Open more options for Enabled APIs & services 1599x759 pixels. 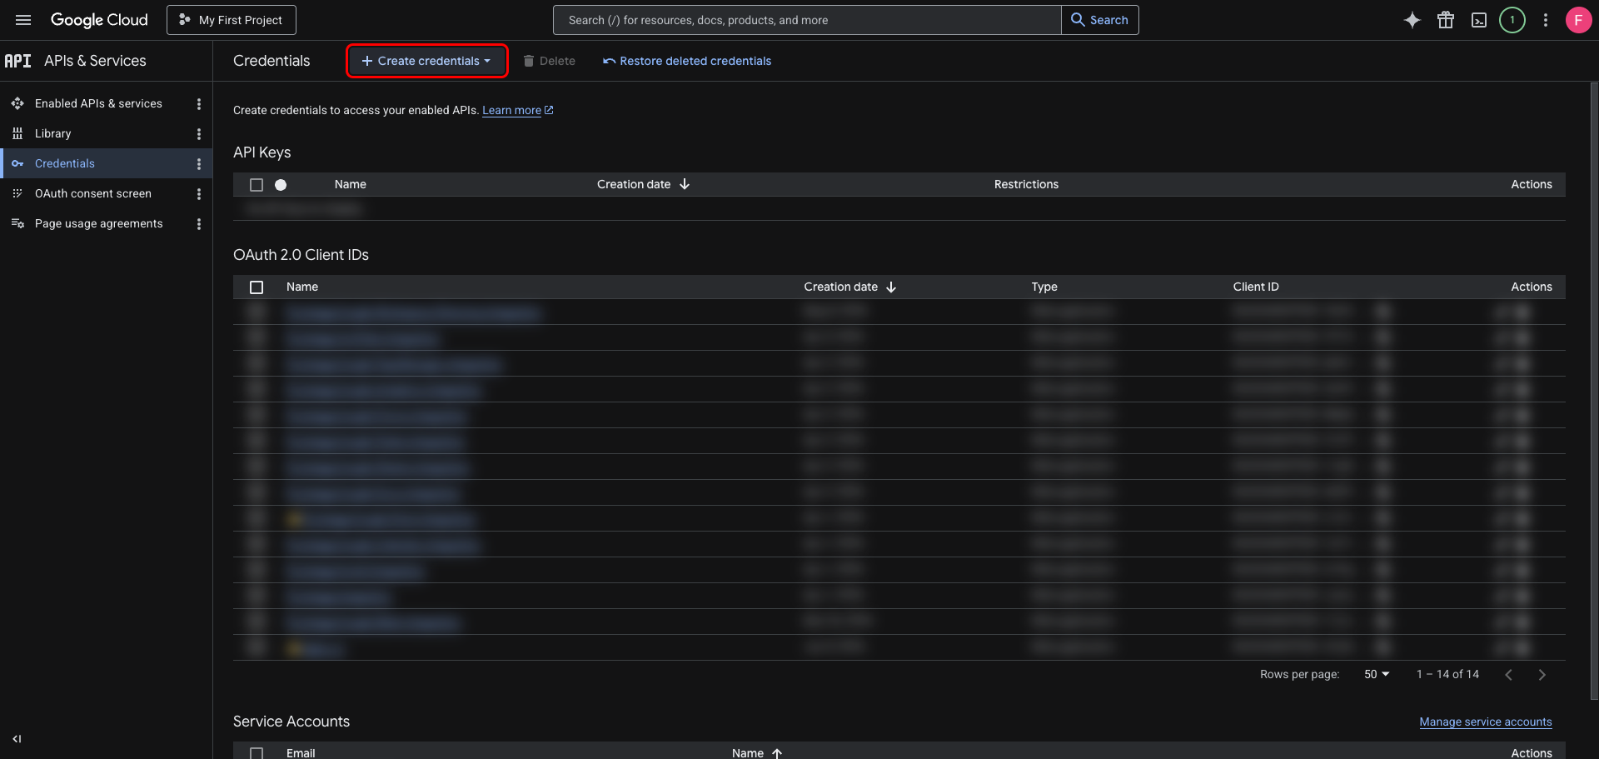coord(198,104)
